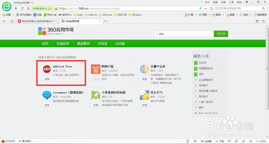Open the 帮助 menu

tap(239, 2)
